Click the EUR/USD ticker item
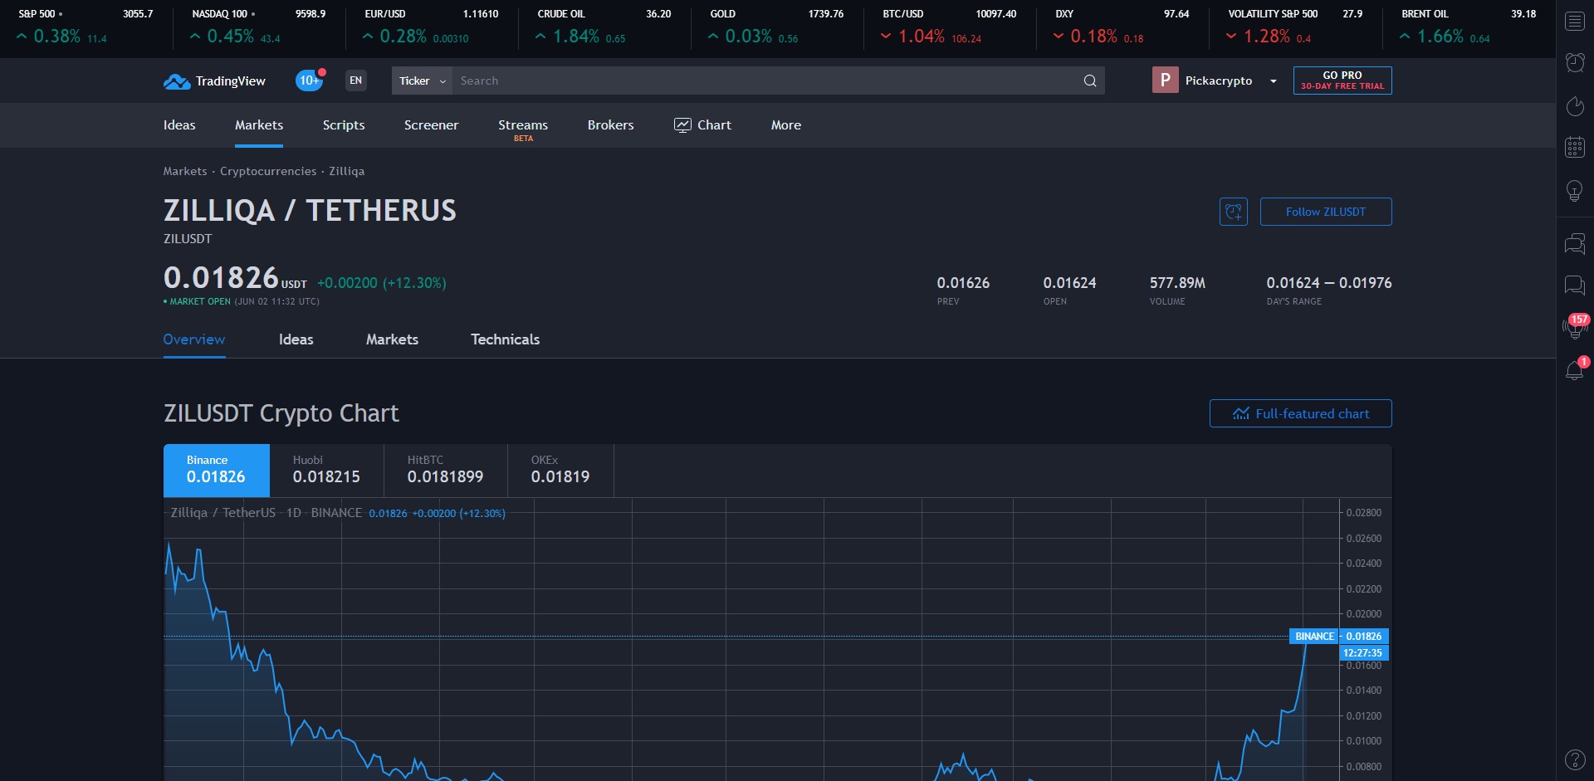This screenshot has width=1594, height=781. pos(432,27)
